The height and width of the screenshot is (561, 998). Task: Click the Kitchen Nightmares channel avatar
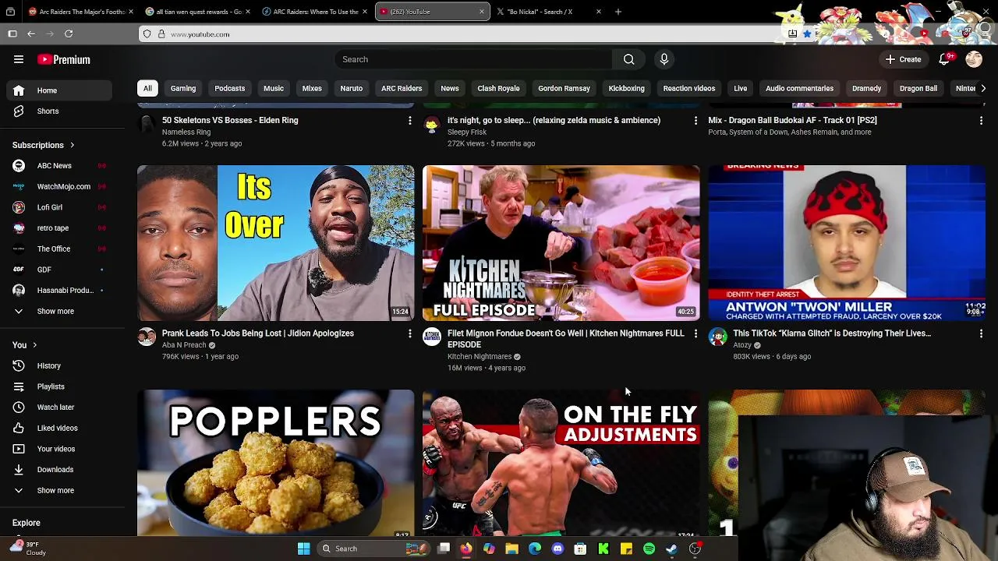click(432, 337)
